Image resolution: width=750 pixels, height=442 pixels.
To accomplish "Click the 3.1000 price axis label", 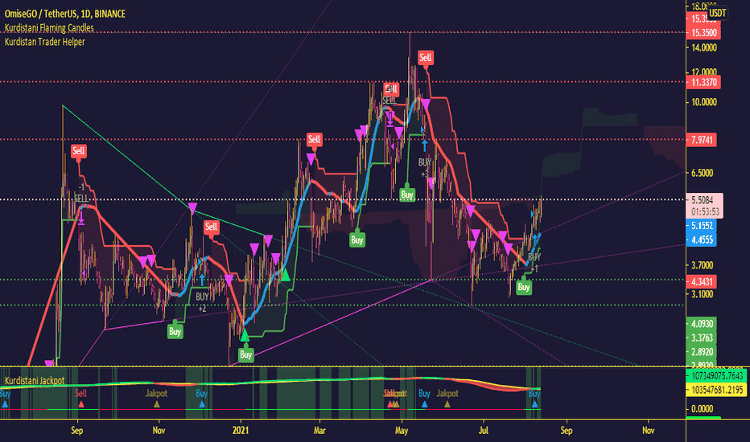I will [x=703, y=294].
